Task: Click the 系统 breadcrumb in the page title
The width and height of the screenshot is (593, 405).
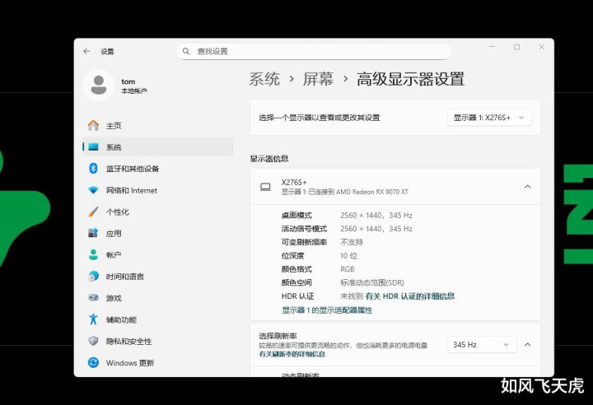Action: pyautogui.click(x=264, y=79)
